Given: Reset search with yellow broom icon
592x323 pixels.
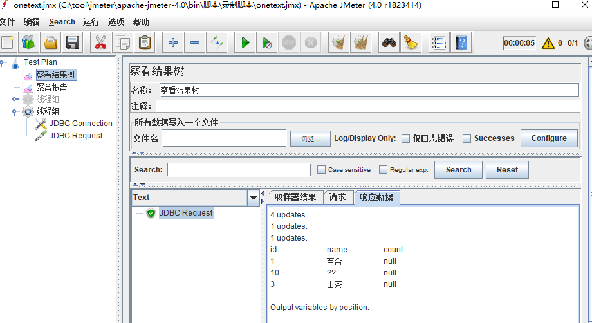Looking at the screenshot, I should click(411, 42).
